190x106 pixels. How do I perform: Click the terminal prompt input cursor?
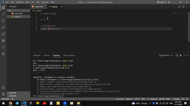click(63, 96)
